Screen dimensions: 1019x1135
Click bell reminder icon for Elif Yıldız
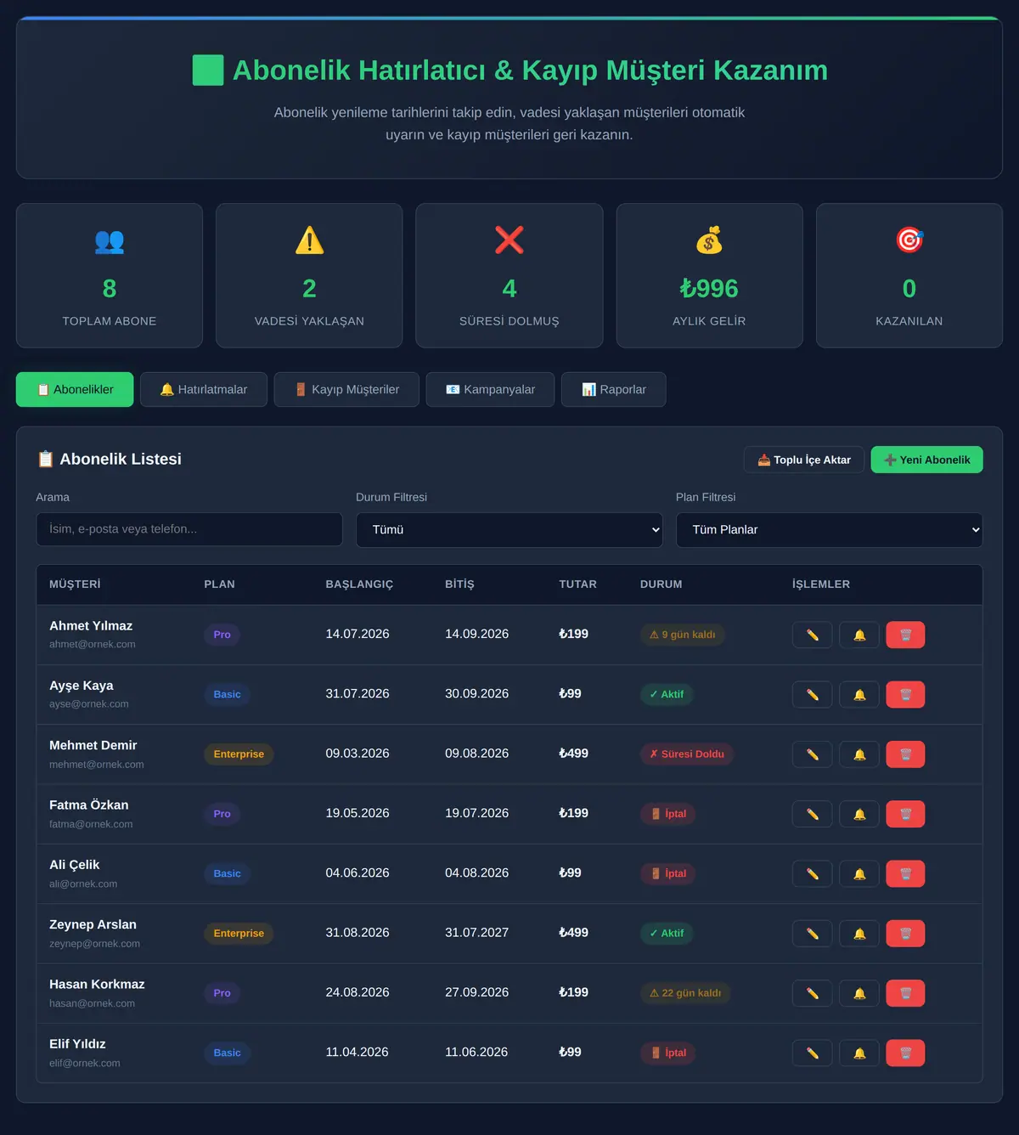click(859, 1053)
